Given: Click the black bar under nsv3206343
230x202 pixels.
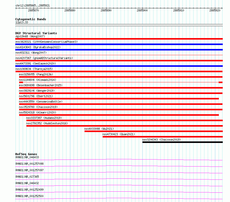Looking at the screenshot, I should pyautogui.click(x=182, y=142).
